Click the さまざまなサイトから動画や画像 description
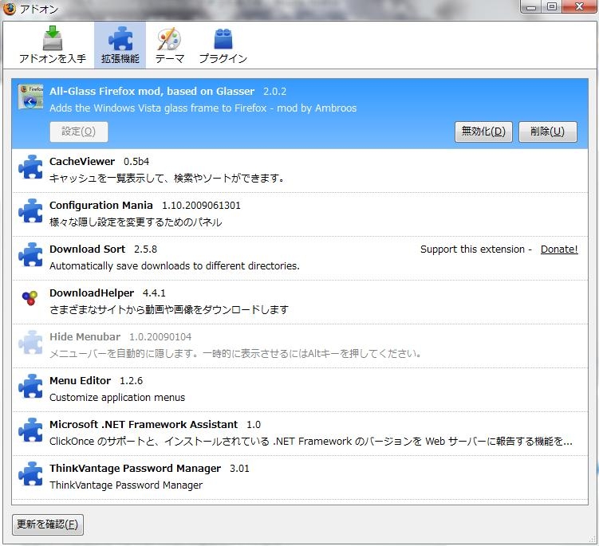Image resolution: width=599 pixels, height=546 pixels. (169, 309)
